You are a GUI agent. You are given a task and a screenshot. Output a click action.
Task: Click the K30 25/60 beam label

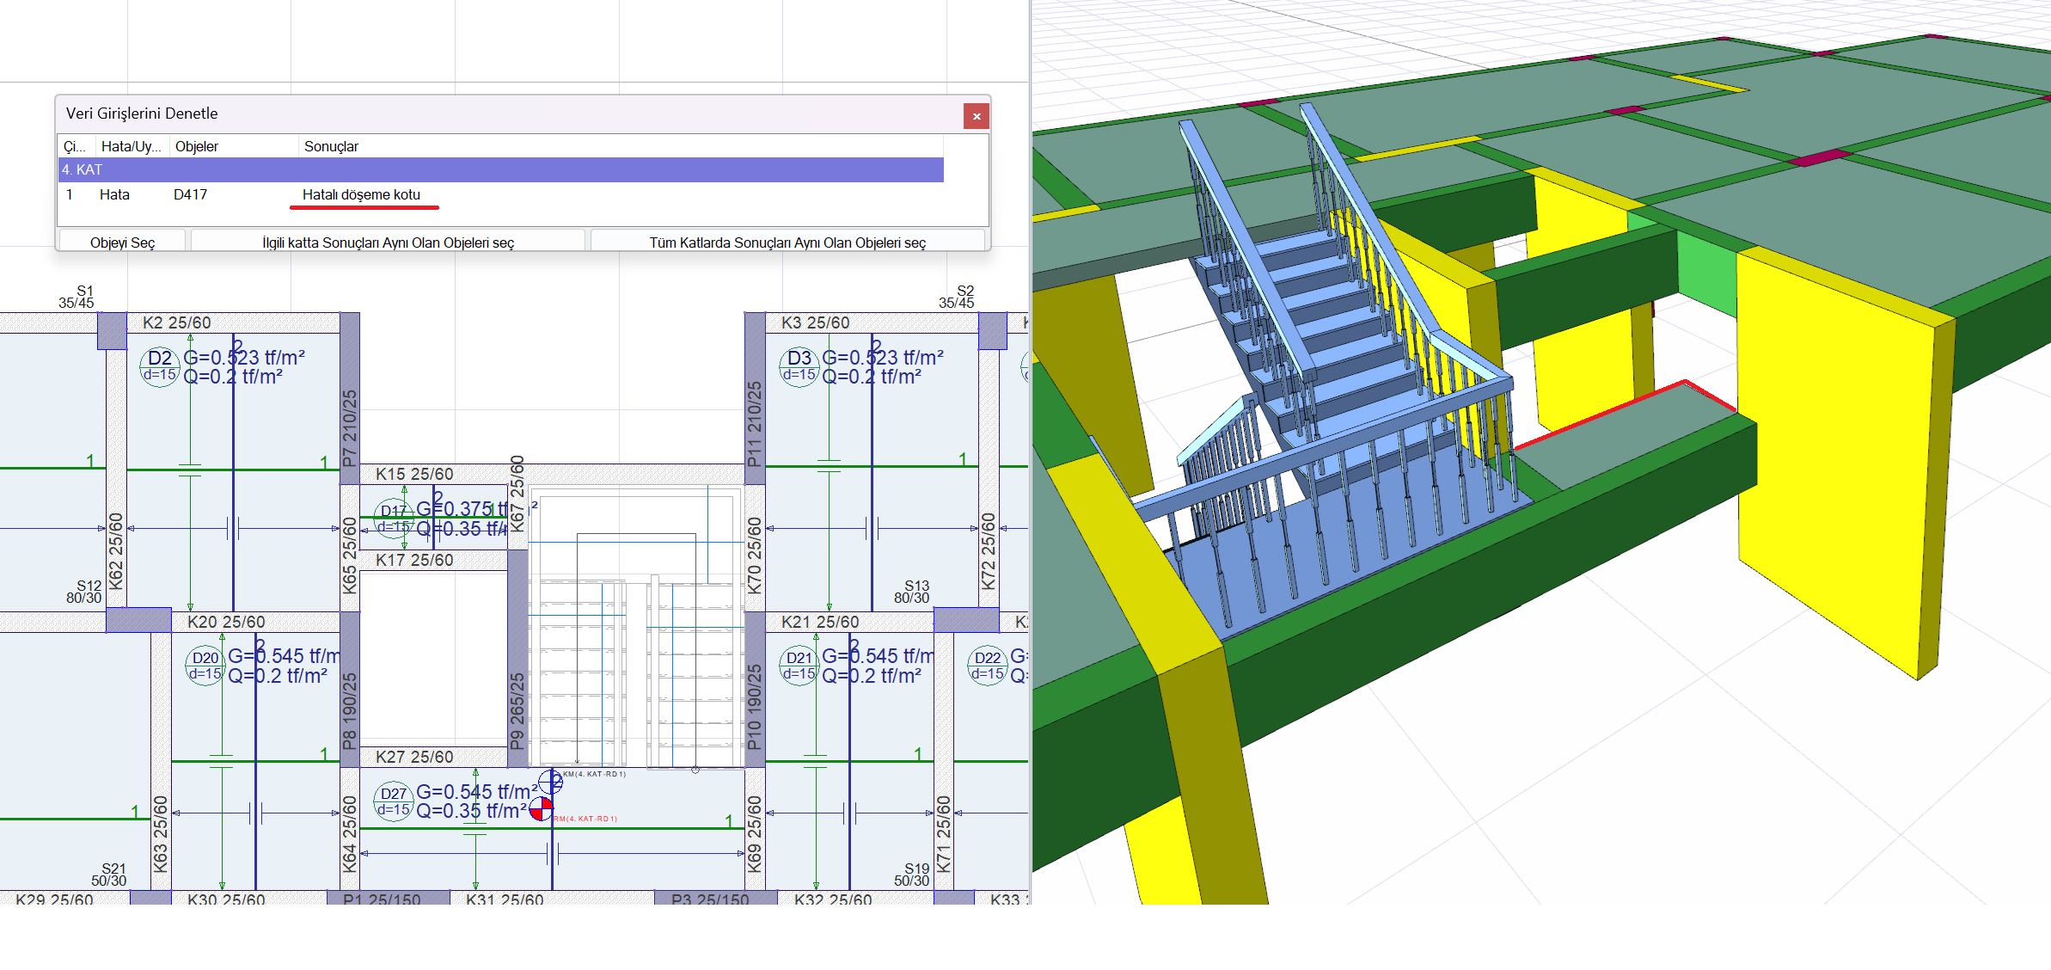pos(226,899)
